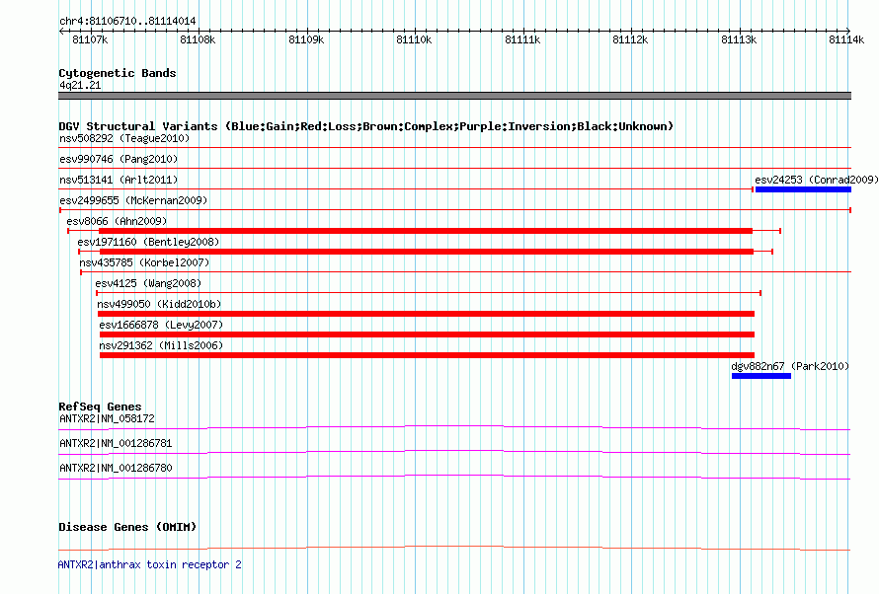Click the 81111k ruler label
The height and width of the screenshot is (594, 879).
(523, 39)
